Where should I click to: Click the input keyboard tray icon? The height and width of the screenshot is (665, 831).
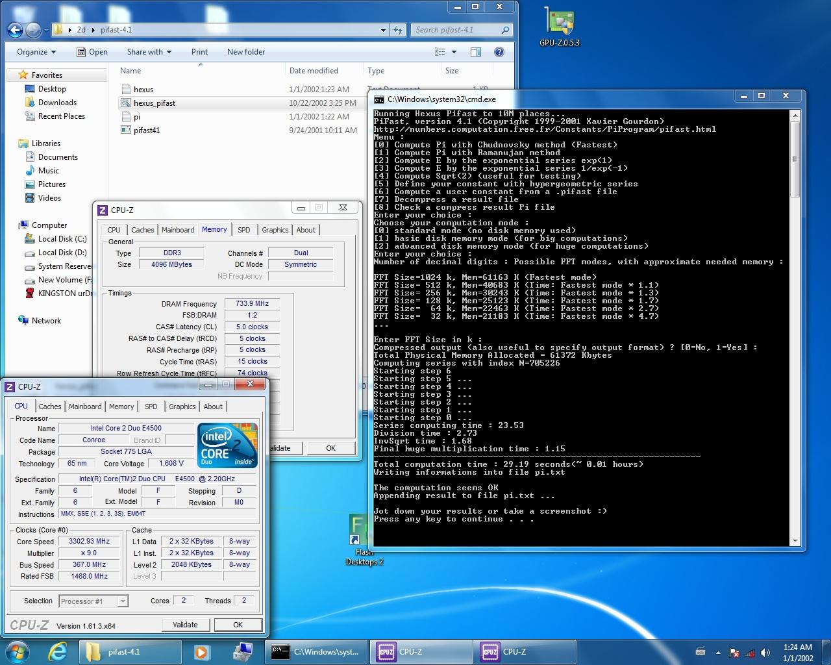(701, 652)
